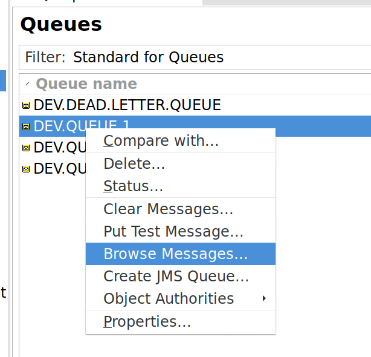
Task: Click the last queue's icon in the list
Action: [x=25, y=169]
